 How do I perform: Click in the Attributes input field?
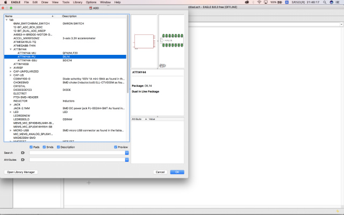(77, 160)
